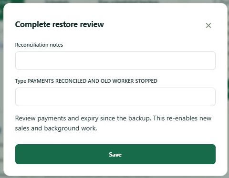Click the Reconciliation notes input field
Screen dimensions: 229x178
[x=115, y=60]
